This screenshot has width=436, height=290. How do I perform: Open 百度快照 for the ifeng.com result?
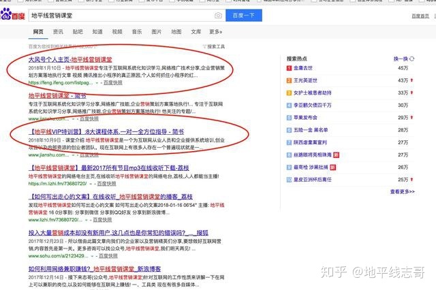click(x=113, y=82)
